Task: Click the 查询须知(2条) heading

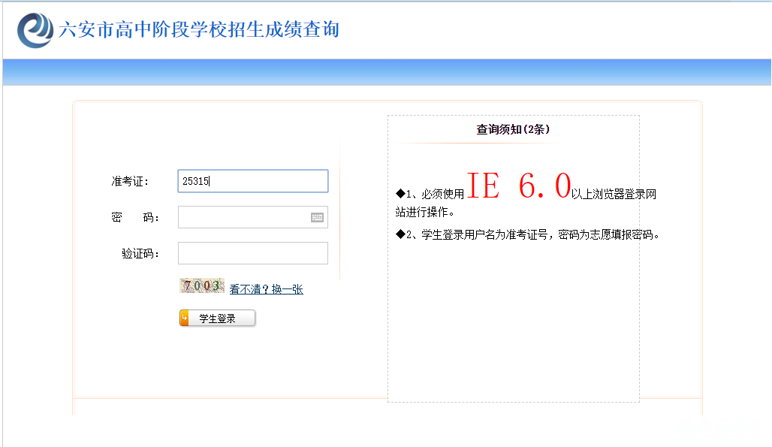Action: click(513, 129)
